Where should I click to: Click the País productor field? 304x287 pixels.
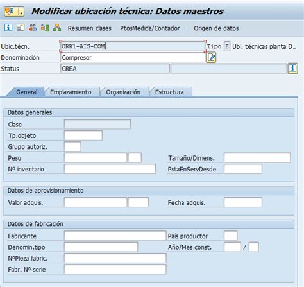pos(230,236)
